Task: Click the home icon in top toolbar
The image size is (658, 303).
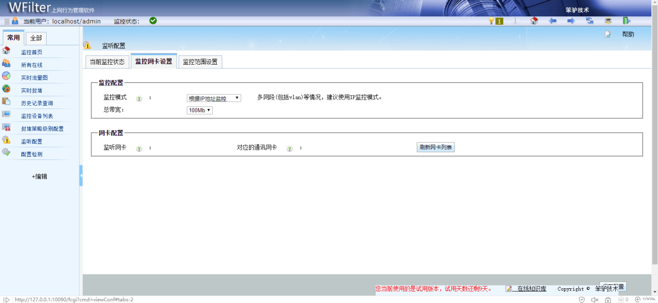Action: 534,21
